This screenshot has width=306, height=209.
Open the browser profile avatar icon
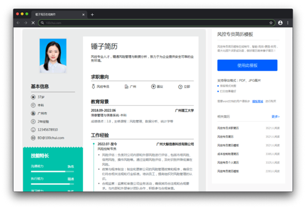280,23
